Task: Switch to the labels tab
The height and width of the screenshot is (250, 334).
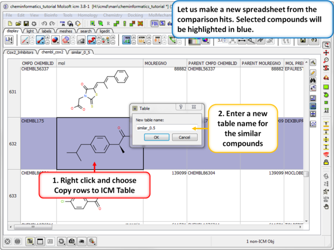Action: [x=47, y=31]
